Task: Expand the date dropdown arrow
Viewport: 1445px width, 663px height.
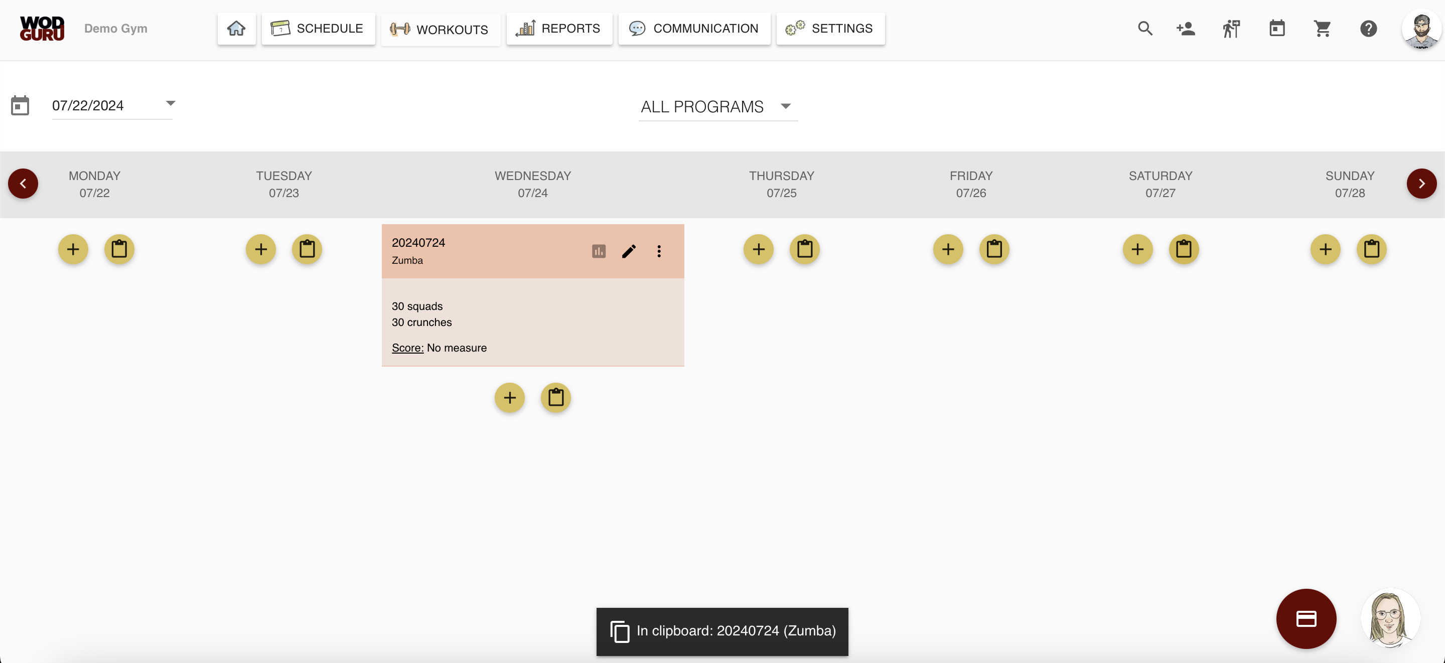Action: (171, 103)
